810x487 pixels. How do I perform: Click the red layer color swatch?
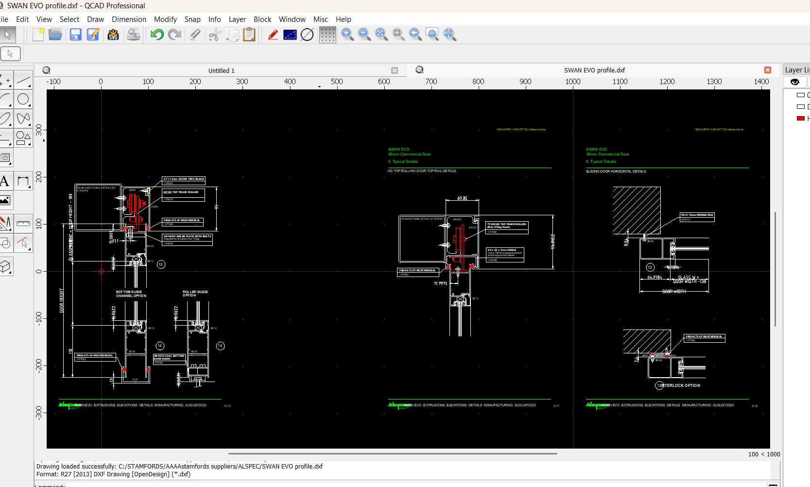pos(801,119)
